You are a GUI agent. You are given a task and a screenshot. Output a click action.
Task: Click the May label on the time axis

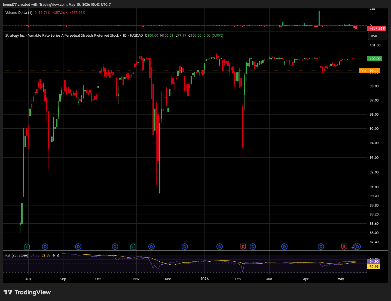[341, 279]
